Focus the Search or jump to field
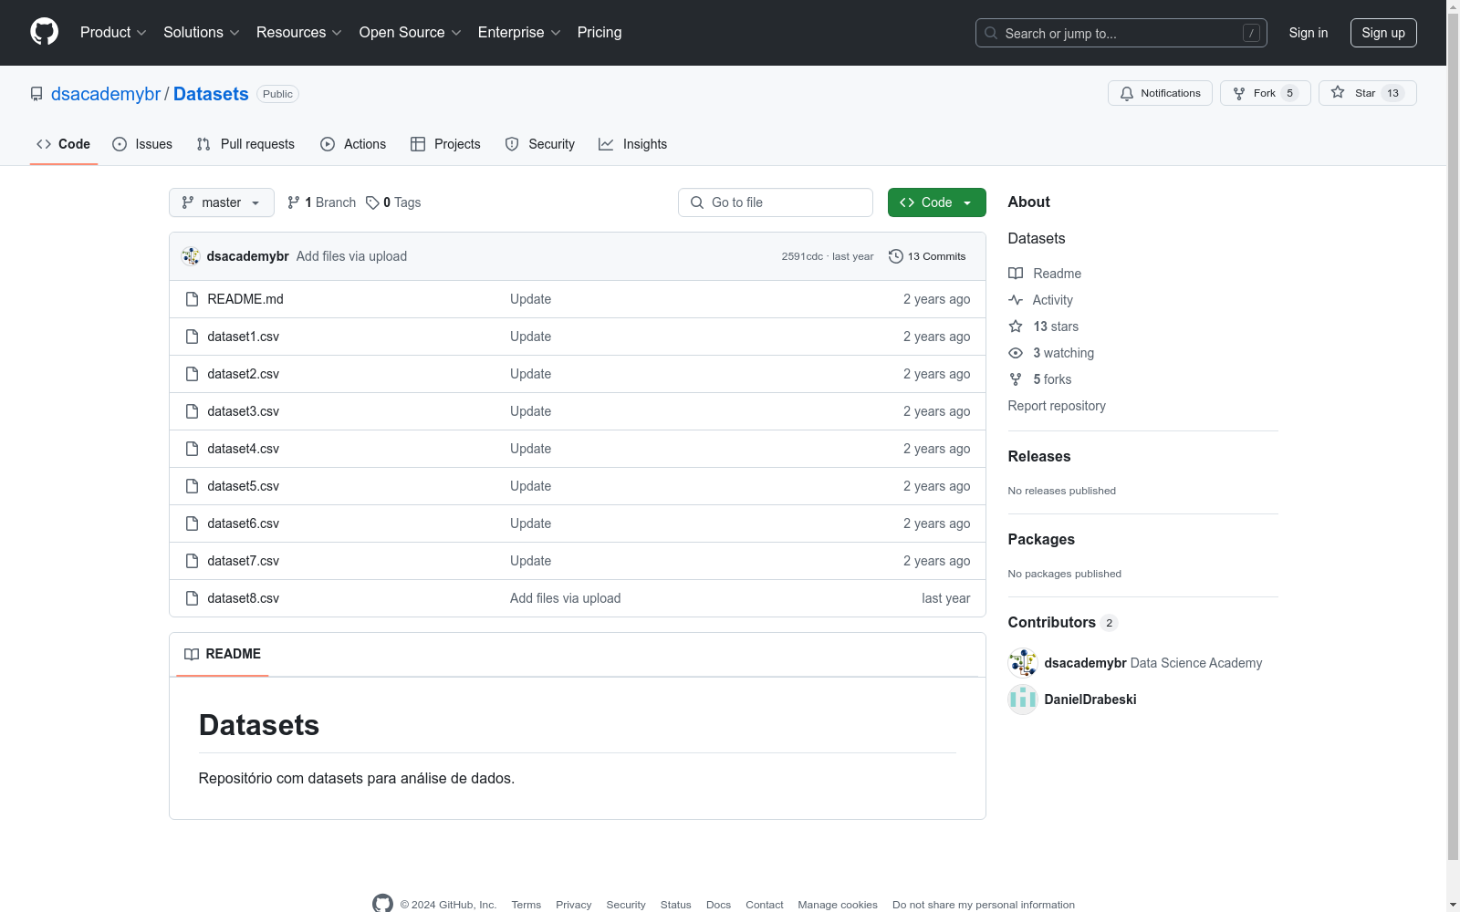The image size is (1460, 912). tap(1121, 33)
